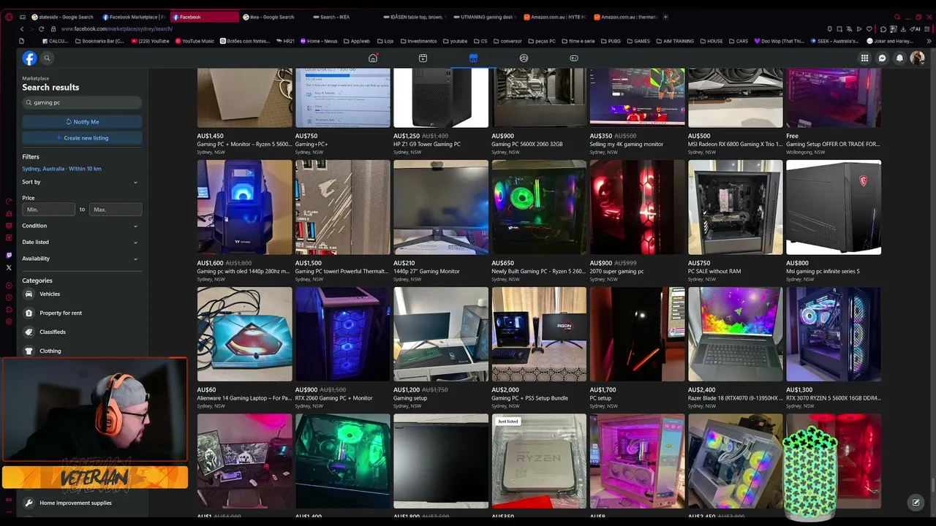Click the Property for rent category icon
The image size is (936, 526).
tap(29, 313)
